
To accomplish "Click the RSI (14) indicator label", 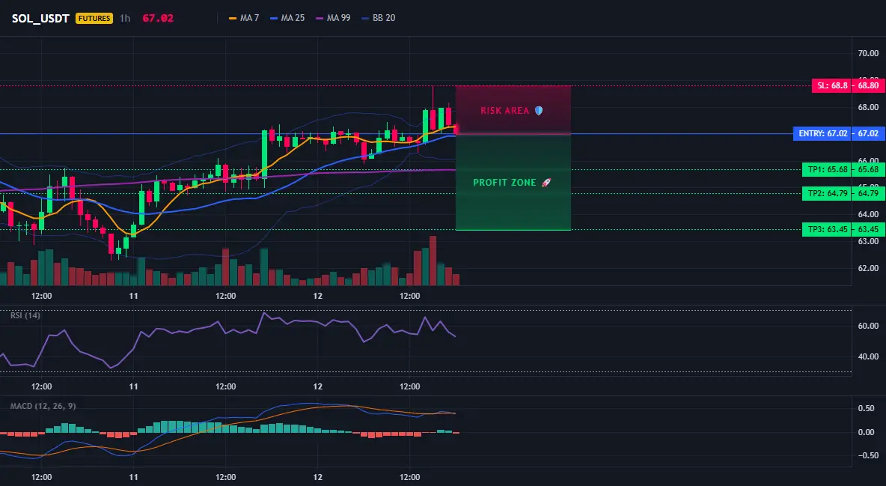I will (25, 315).
